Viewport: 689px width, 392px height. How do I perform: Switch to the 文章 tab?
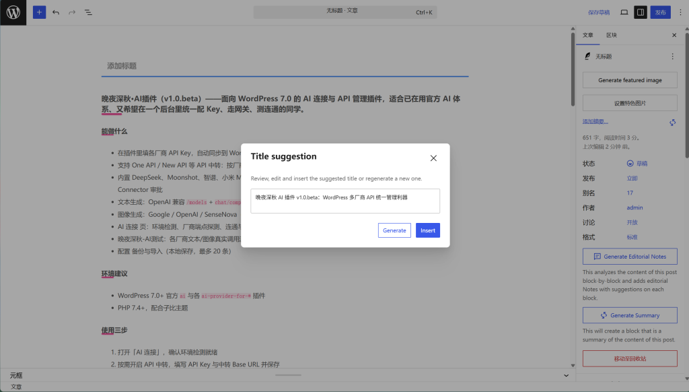[x=588, y=35]
